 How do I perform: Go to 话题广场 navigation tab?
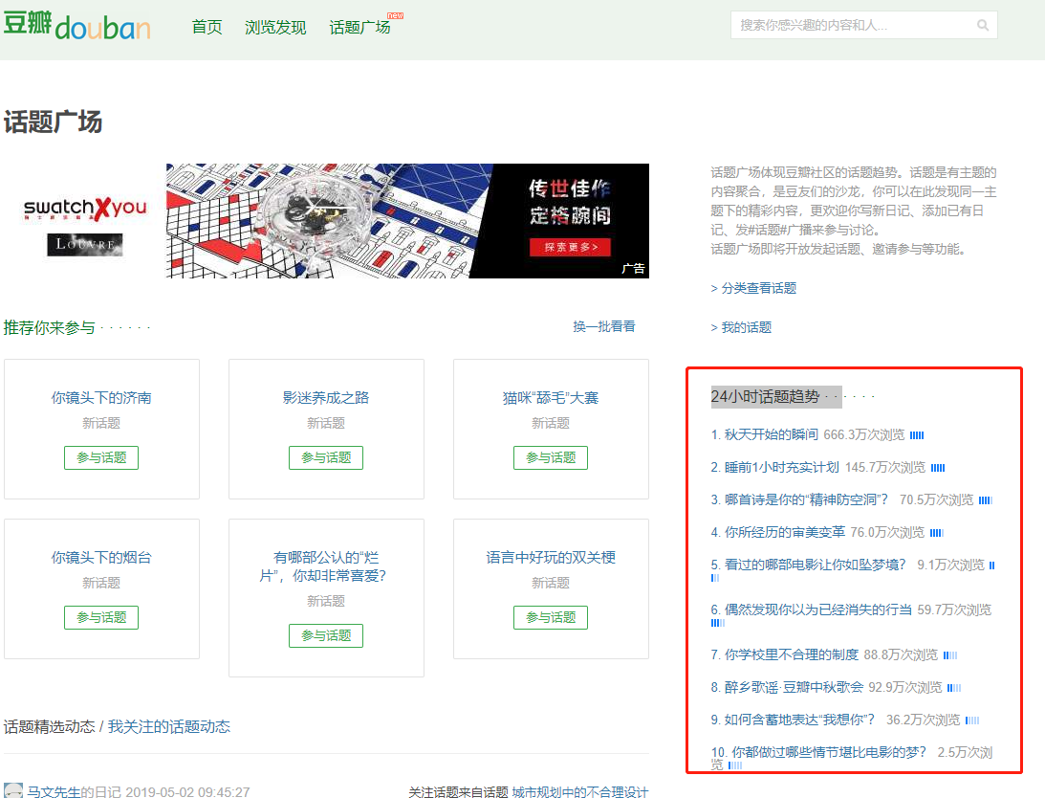[x=359, y=27]
